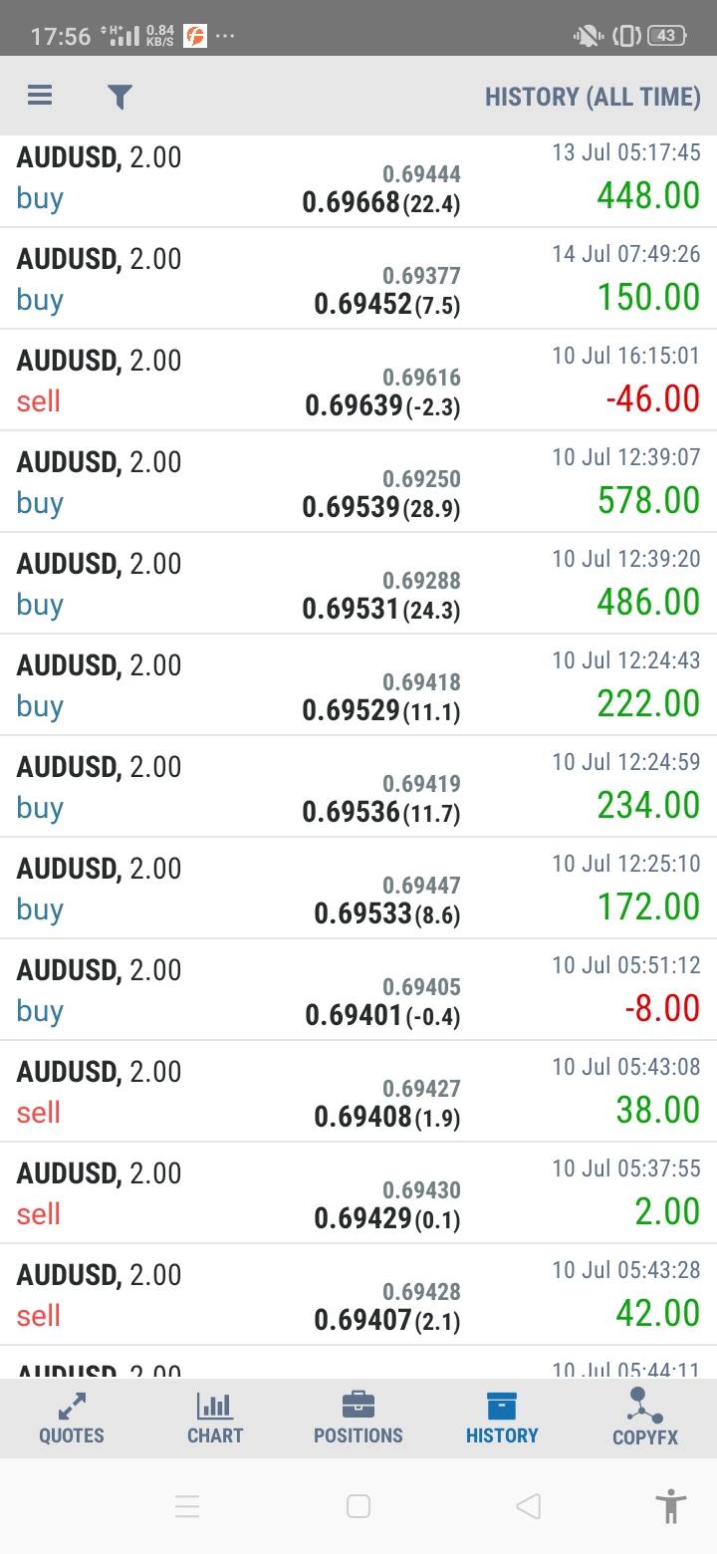The height and width of the screenshot is (1554, 717).
Task: Open the Quotes arrows icon
Action: point(72,1406)
